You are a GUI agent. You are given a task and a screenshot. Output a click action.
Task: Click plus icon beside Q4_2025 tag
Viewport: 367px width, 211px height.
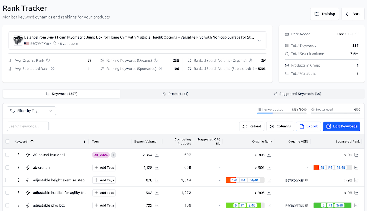click(x=114, y=155)
